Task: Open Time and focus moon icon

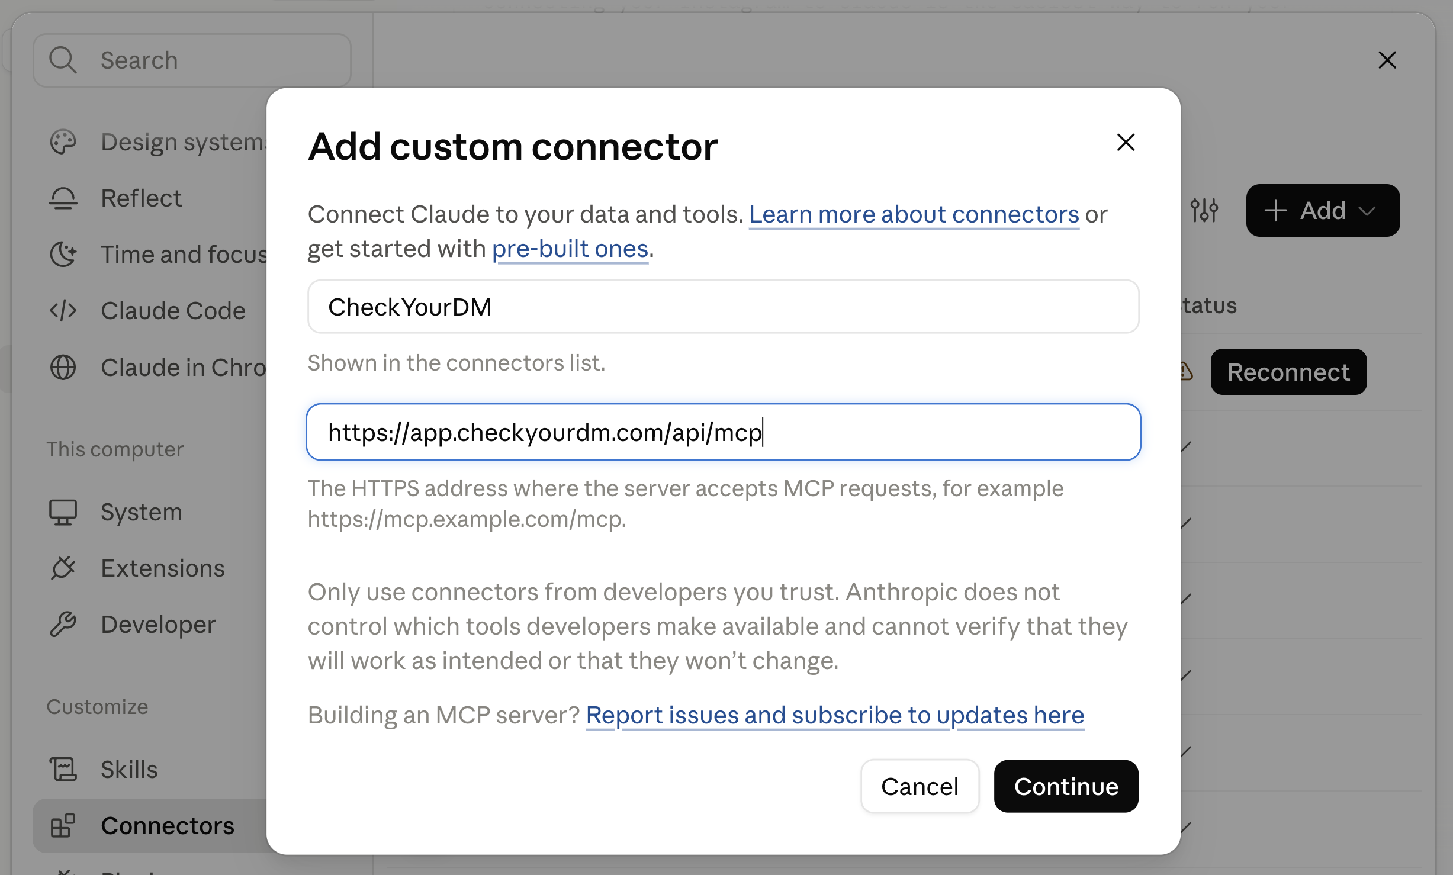Action: [63, 255]
